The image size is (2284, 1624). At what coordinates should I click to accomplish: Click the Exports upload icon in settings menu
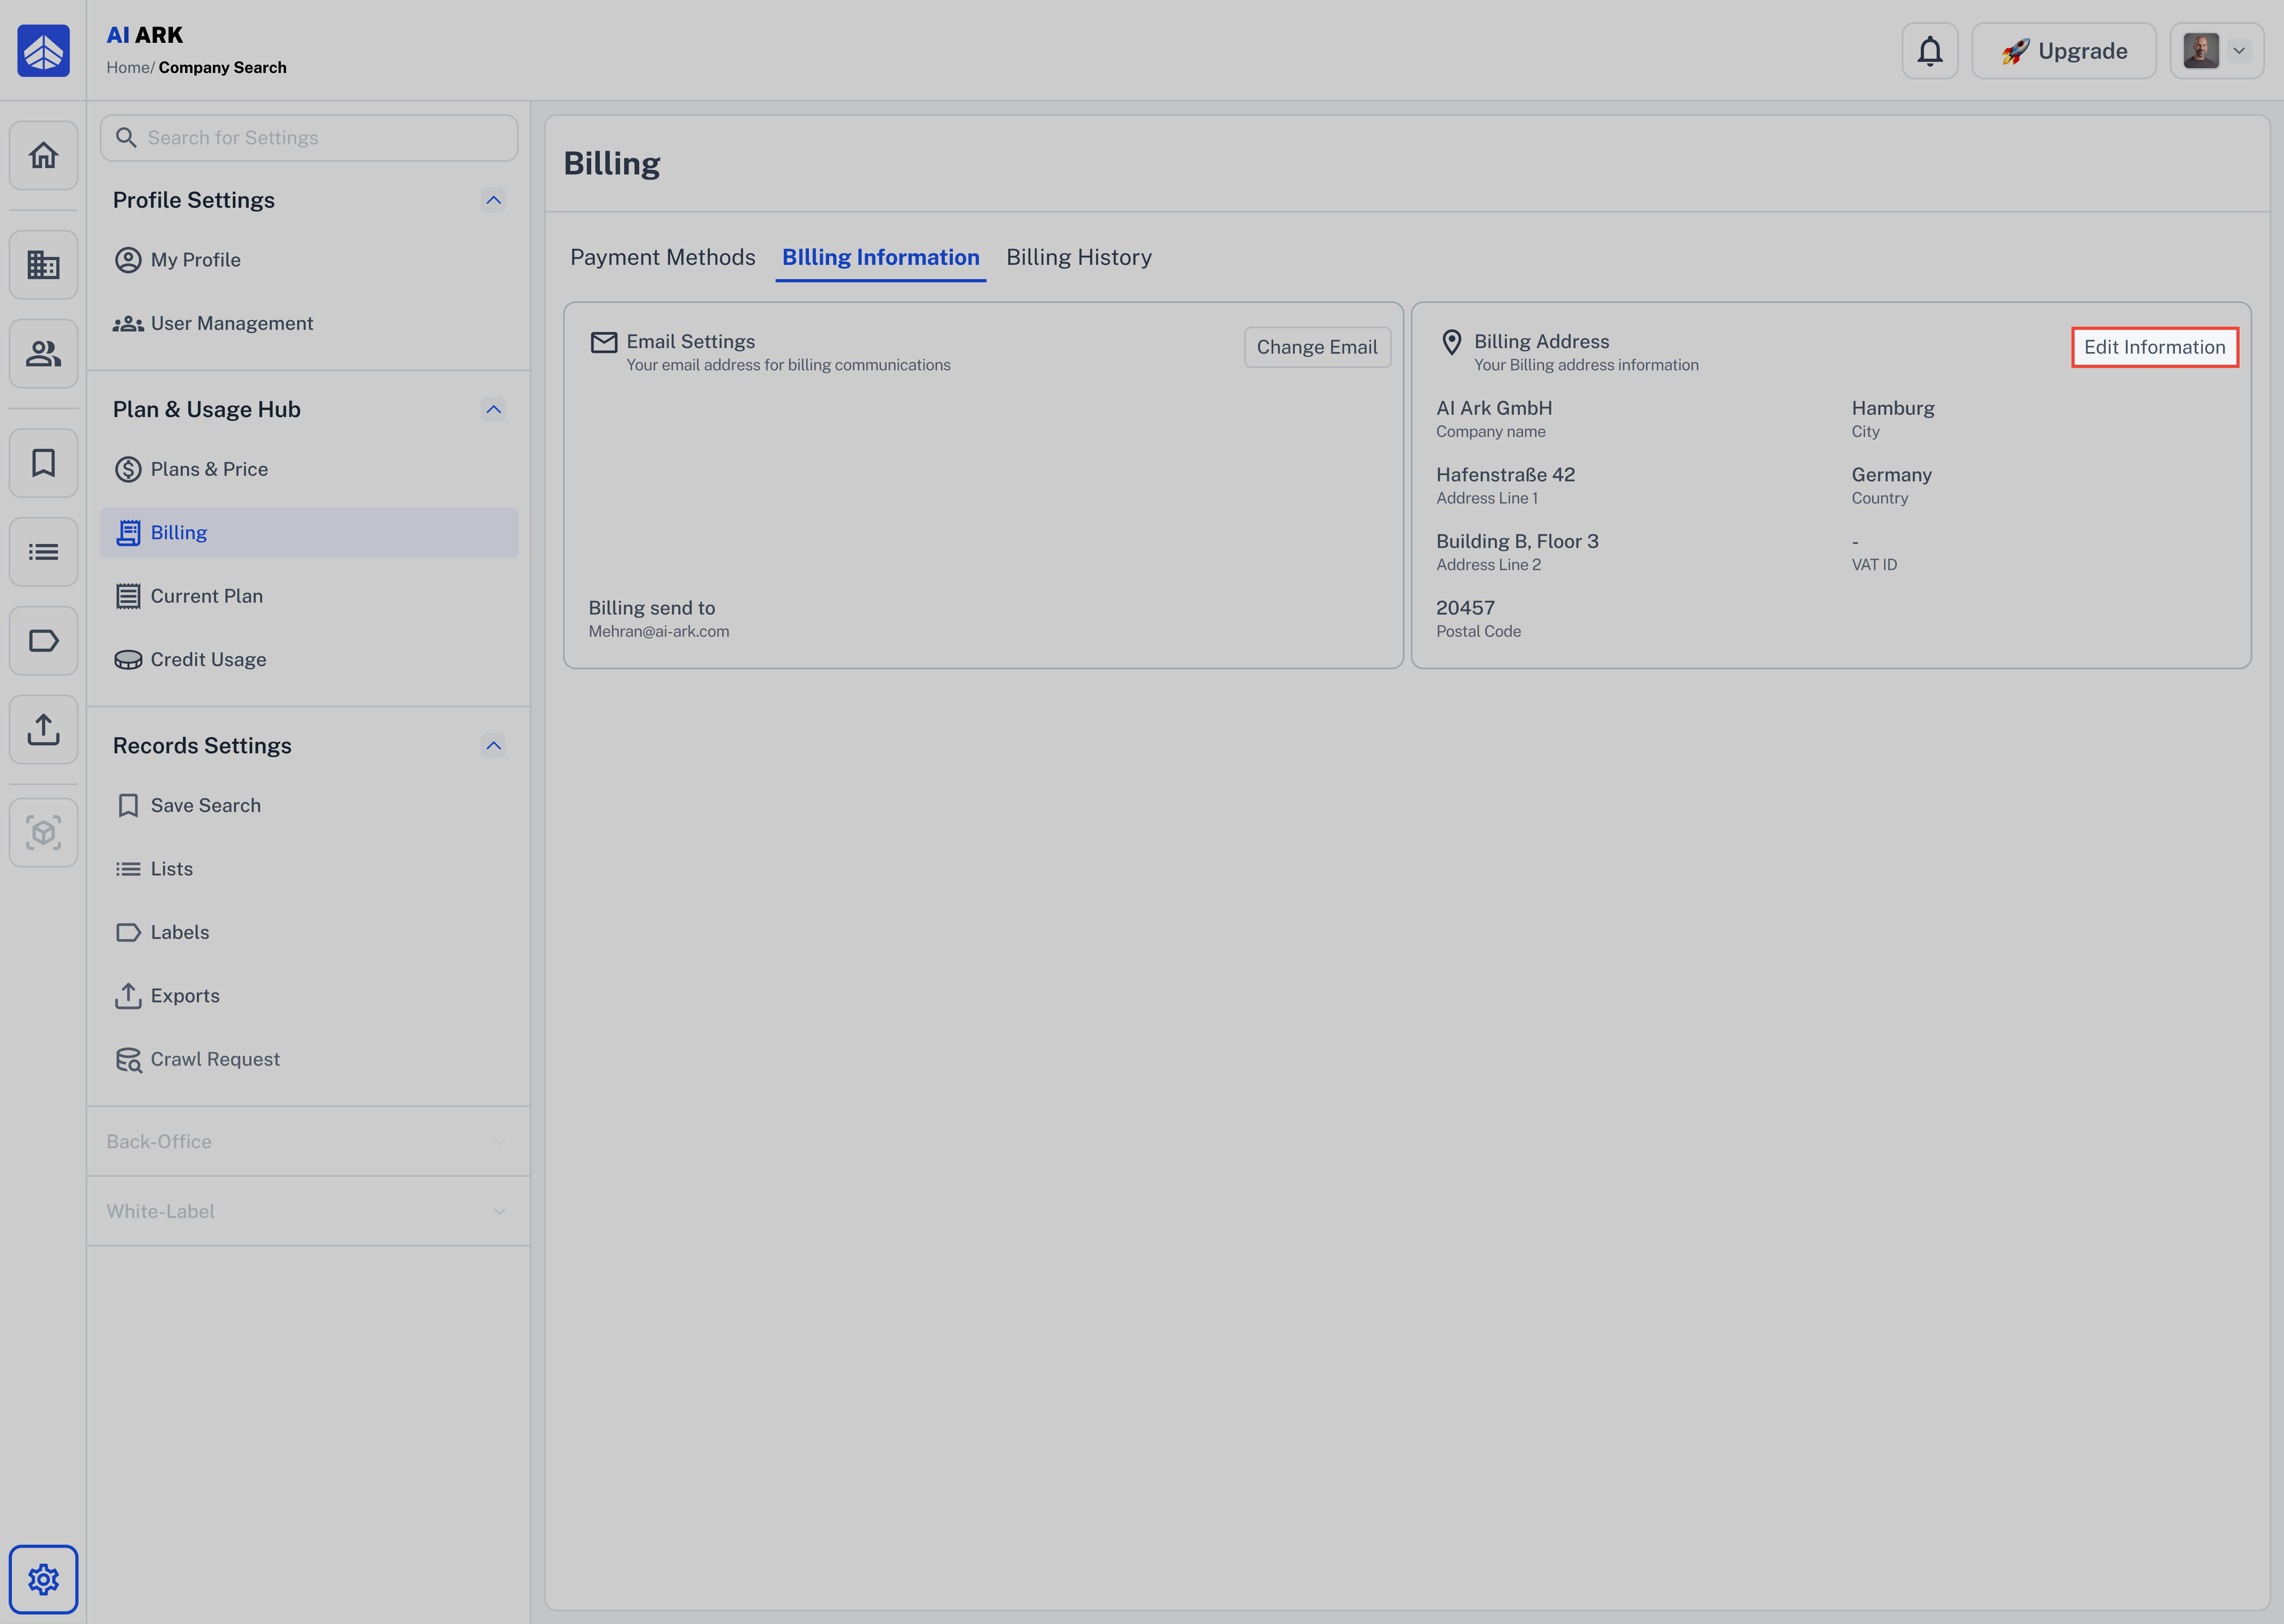128,996
